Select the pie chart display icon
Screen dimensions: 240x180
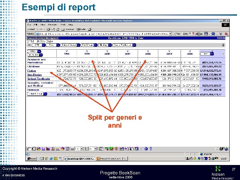coord(38,149)
